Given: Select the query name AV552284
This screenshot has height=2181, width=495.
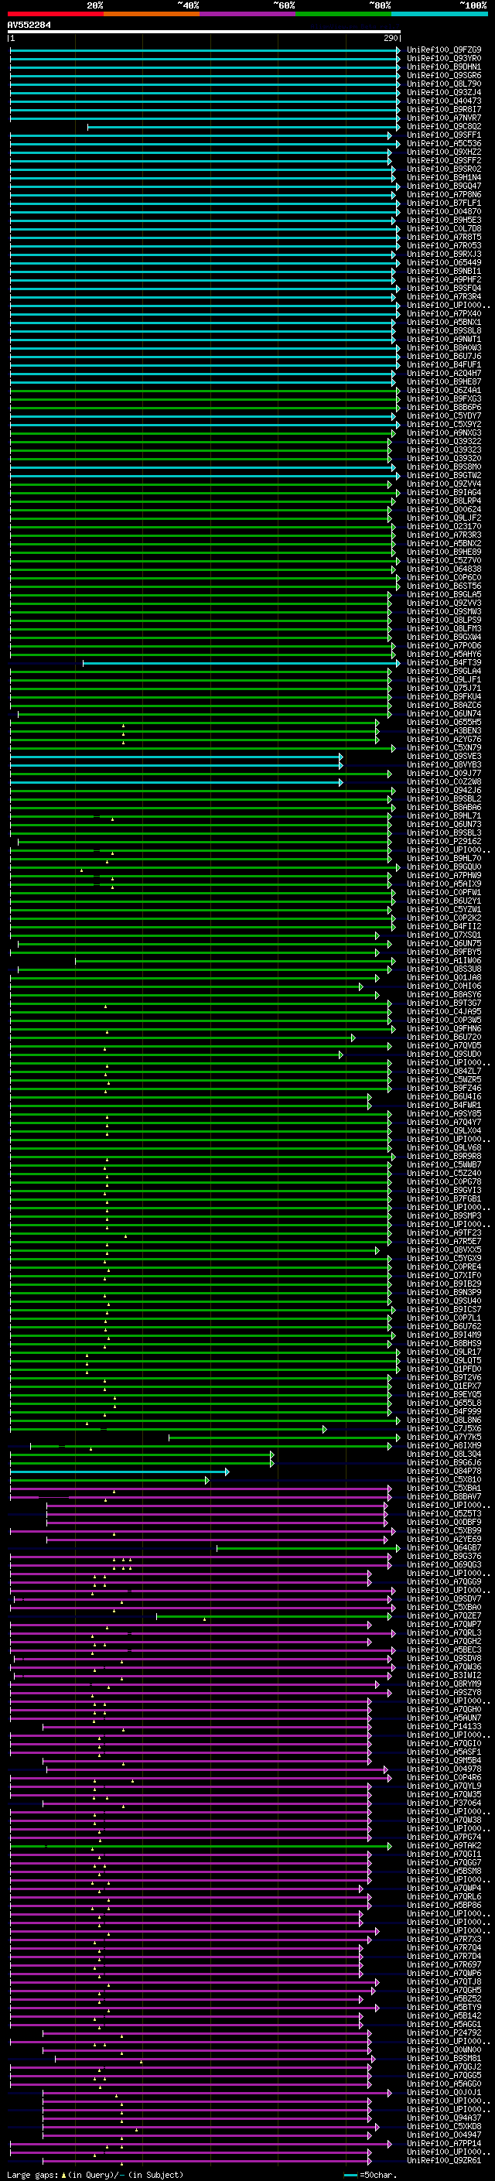Looking at the screenshot, I should click(29, 26).
